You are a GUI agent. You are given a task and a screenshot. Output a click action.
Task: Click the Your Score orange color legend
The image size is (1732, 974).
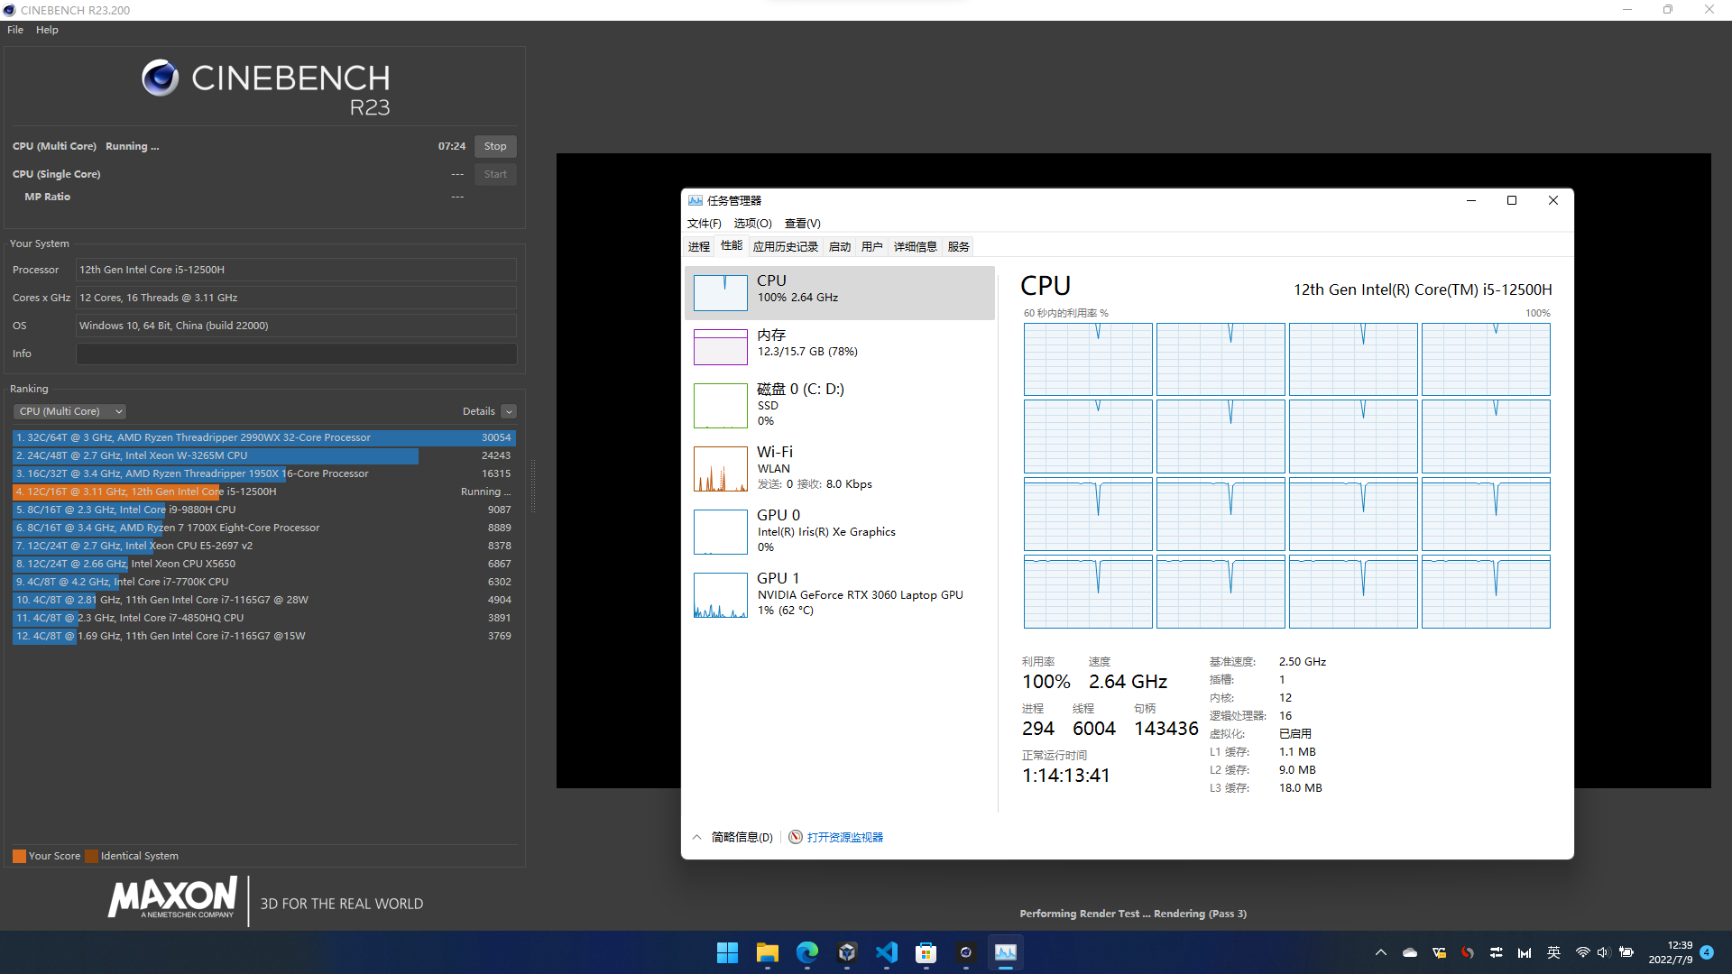[19, 856]
